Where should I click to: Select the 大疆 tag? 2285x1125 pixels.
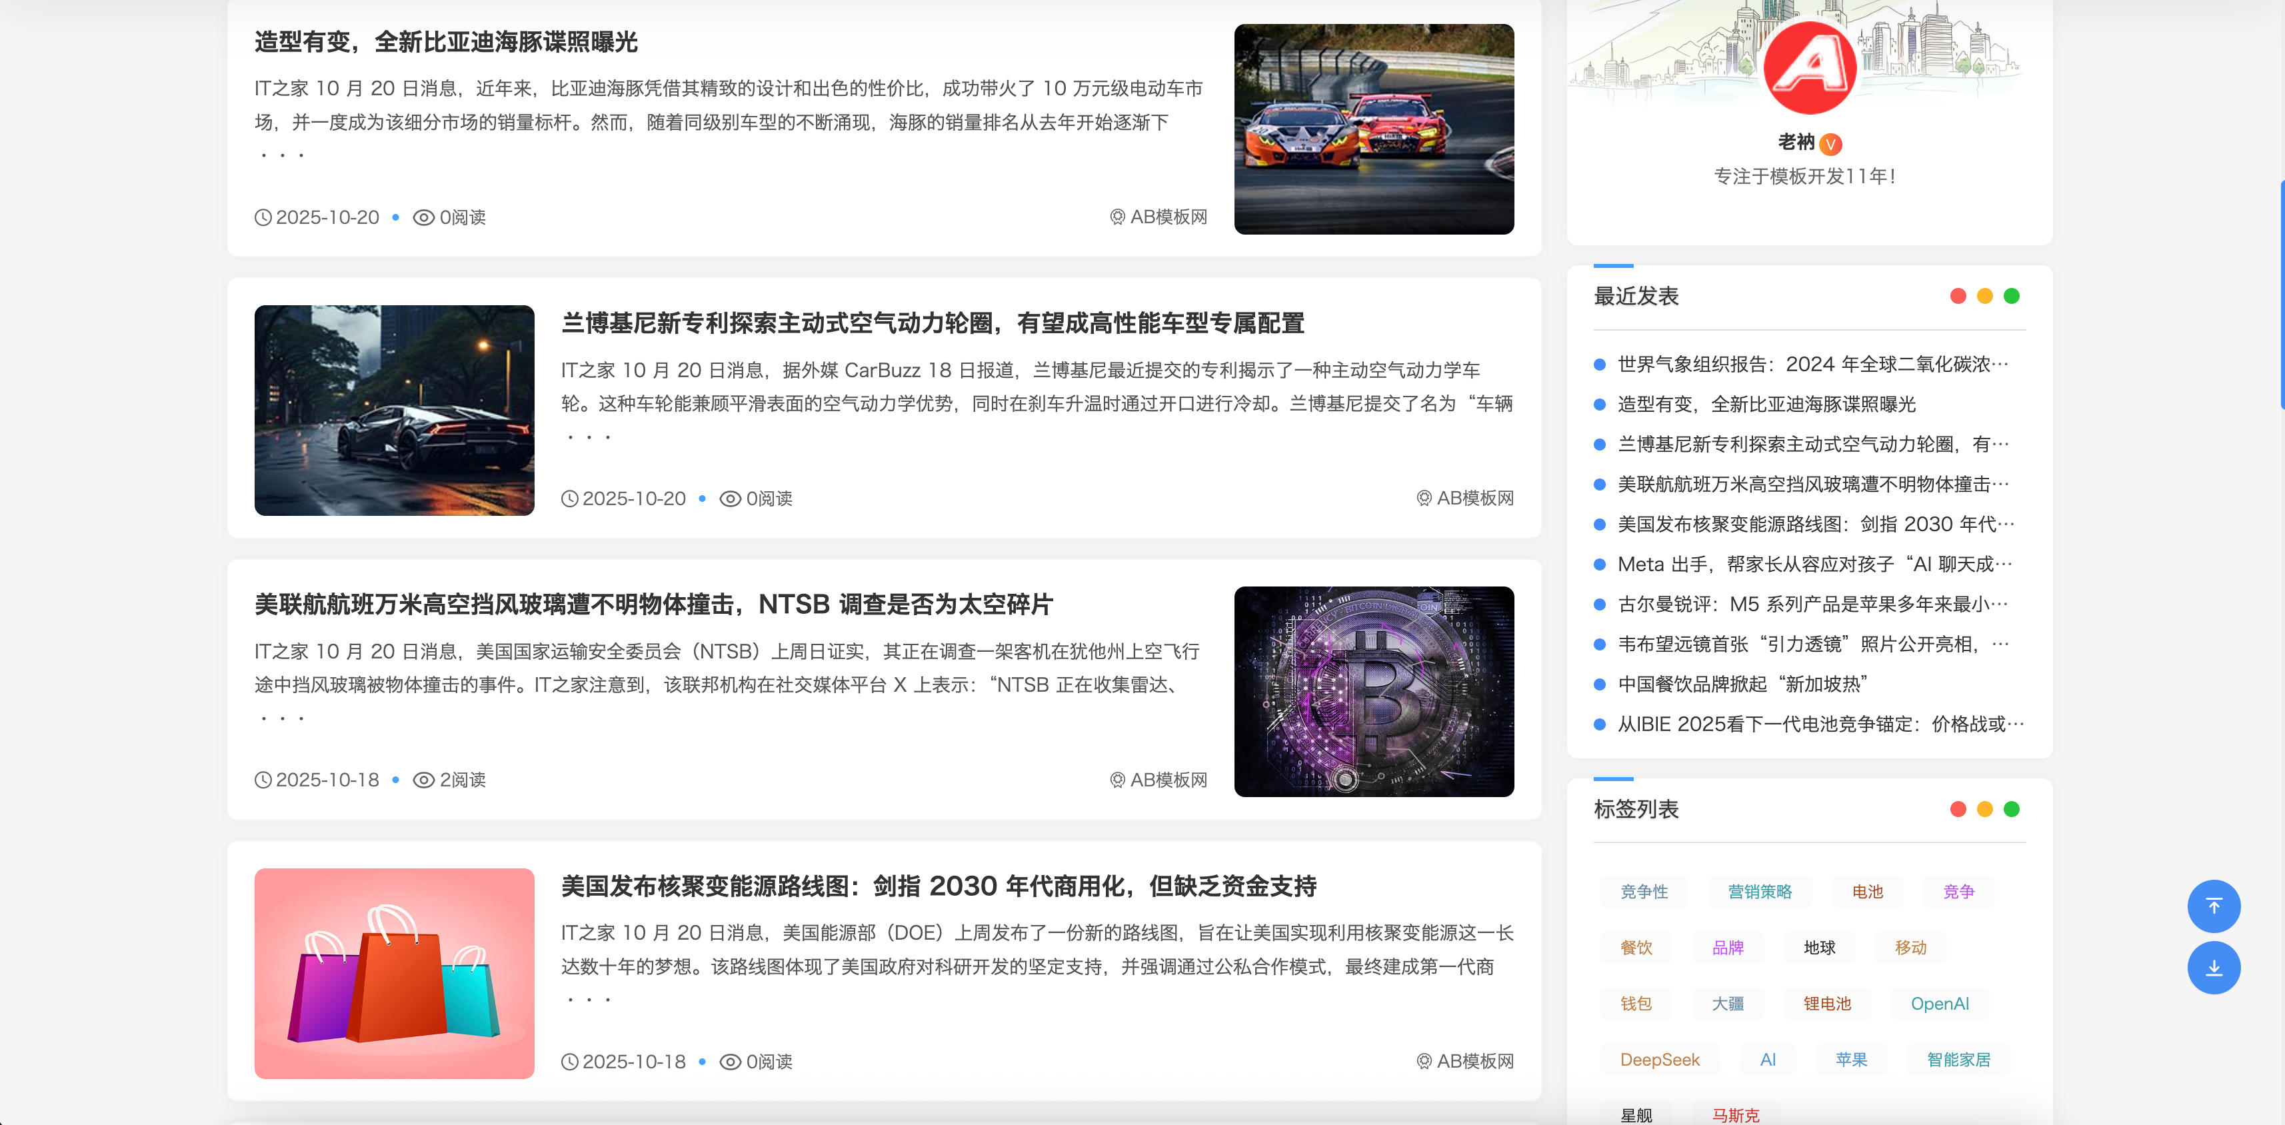pyautogui.click(x=1727, y=1004)
